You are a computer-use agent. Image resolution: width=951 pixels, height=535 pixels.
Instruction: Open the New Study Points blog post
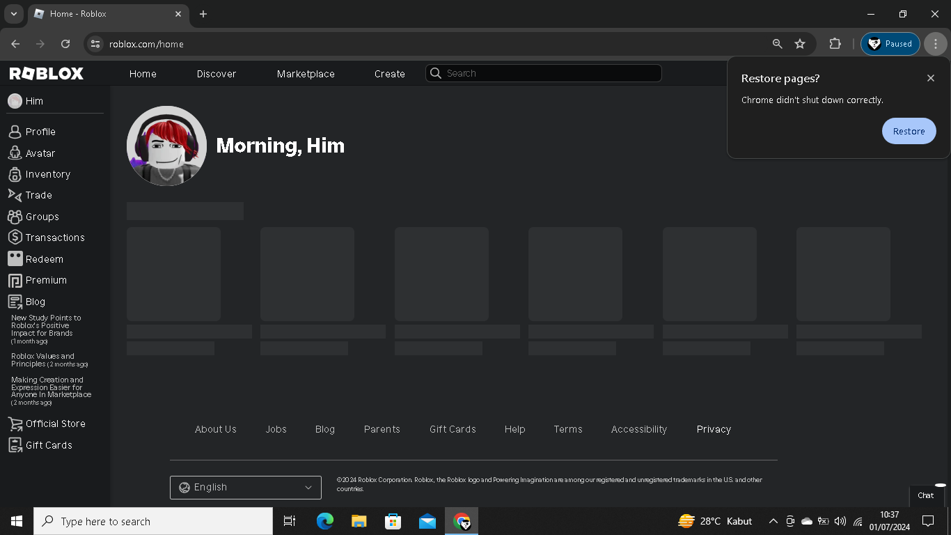click(x=46, y=329)
